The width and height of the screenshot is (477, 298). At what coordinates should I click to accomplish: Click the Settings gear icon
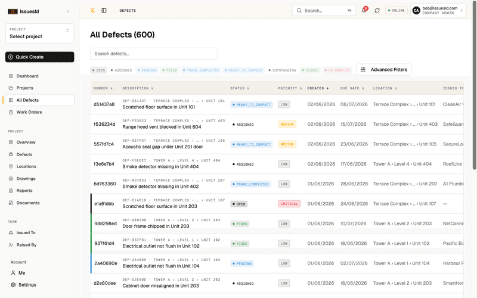tap(13, 285)
